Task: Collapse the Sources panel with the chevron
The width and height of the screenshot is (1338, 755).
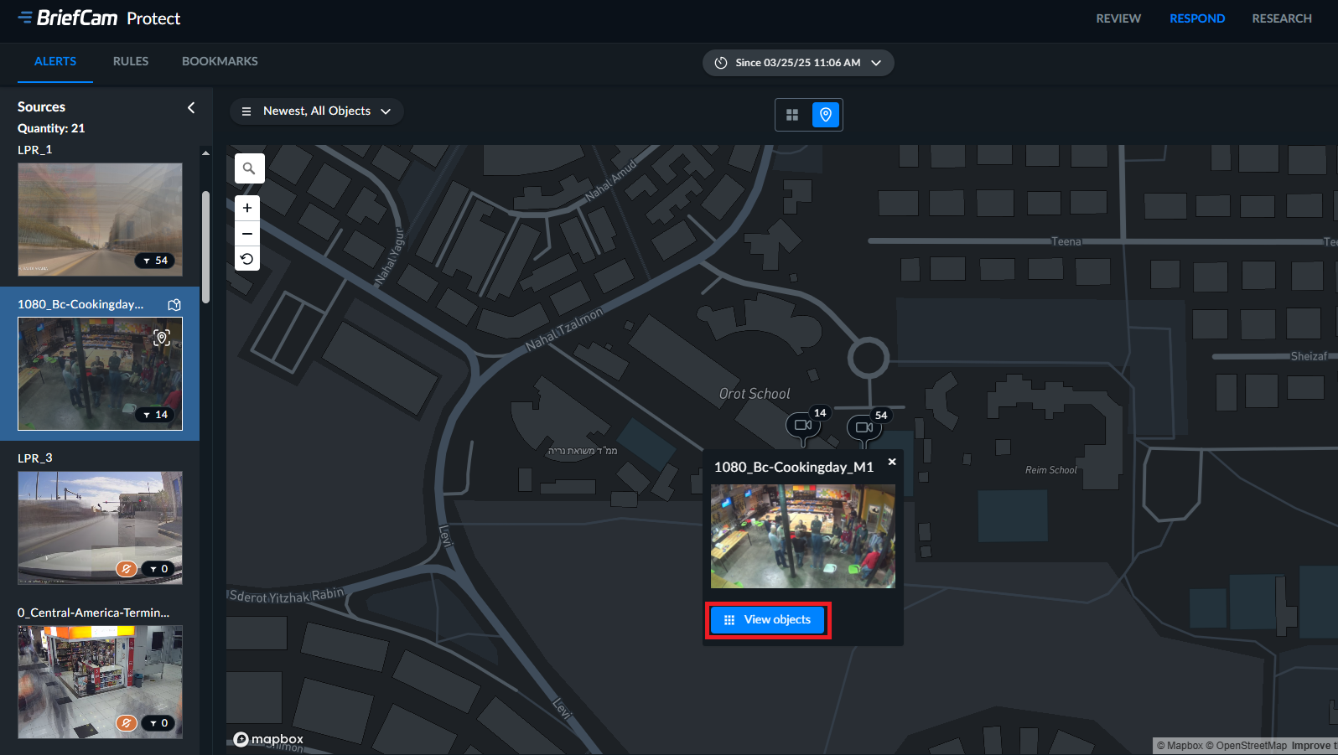Action: tap(191, 107)
